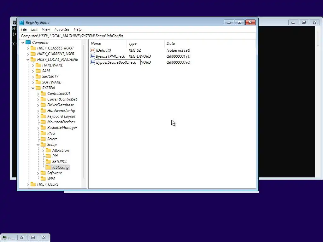
Task: Click the HKEY_CLASSES_ROOT folder icon
Action: (x=33, y=48)
